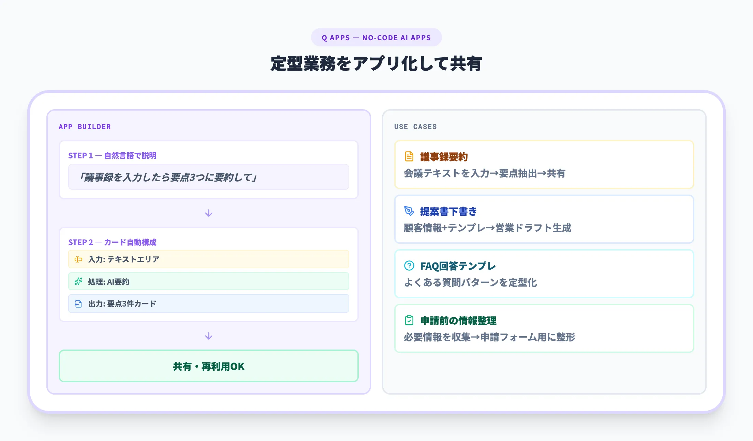Click the output file icon in 出力 row
The width and height of the screenshot is (753, 441).
click(x=78, y=304)
